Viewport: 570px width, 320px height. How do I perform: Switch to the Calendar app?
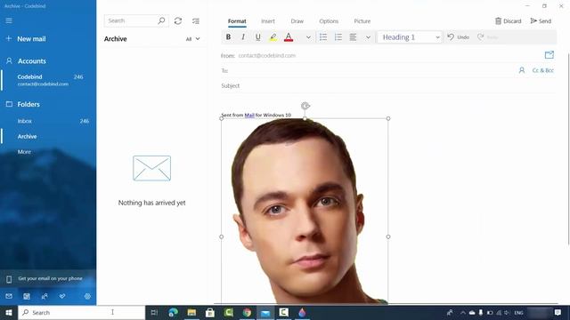click(x=27, y=296)
